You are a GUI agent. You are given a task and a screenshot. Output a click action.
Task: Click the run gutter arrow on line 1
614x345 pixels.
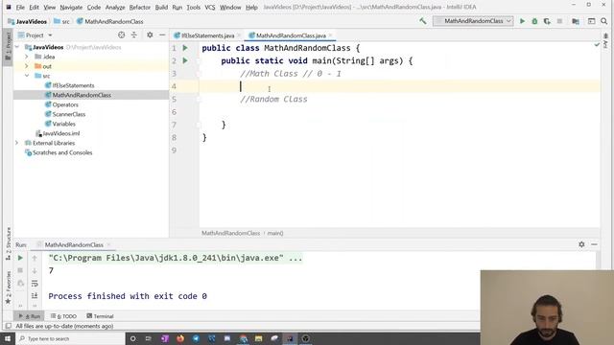pos(185,48)
